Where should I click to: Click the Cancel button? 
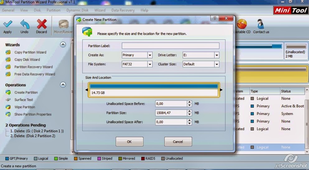pyautogui.click(x=178, y=142)
